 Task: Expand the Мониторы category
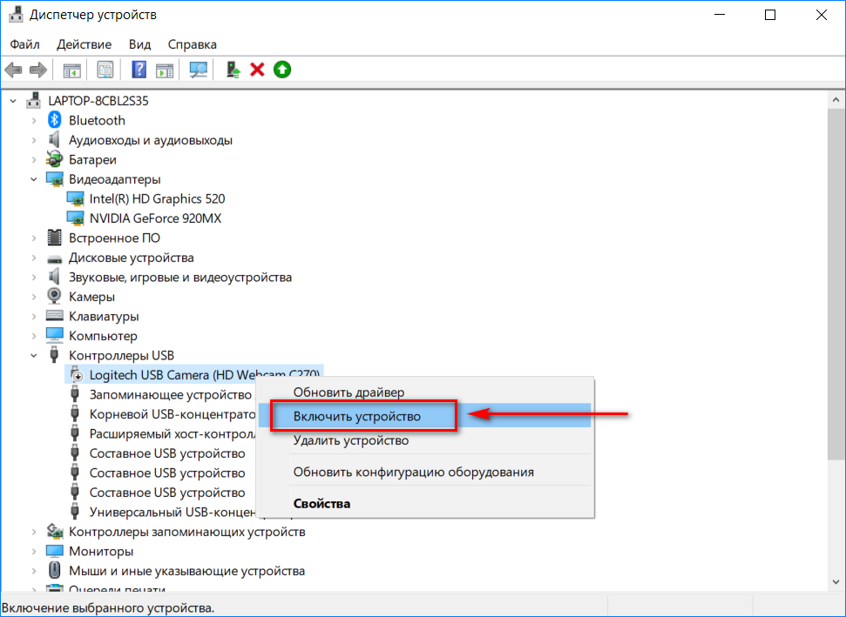(x=34, y=551)
